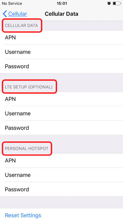This screenshot has height=219, width=123.
Task: Select the Cellular Data Password field
Action: point(61,66)
